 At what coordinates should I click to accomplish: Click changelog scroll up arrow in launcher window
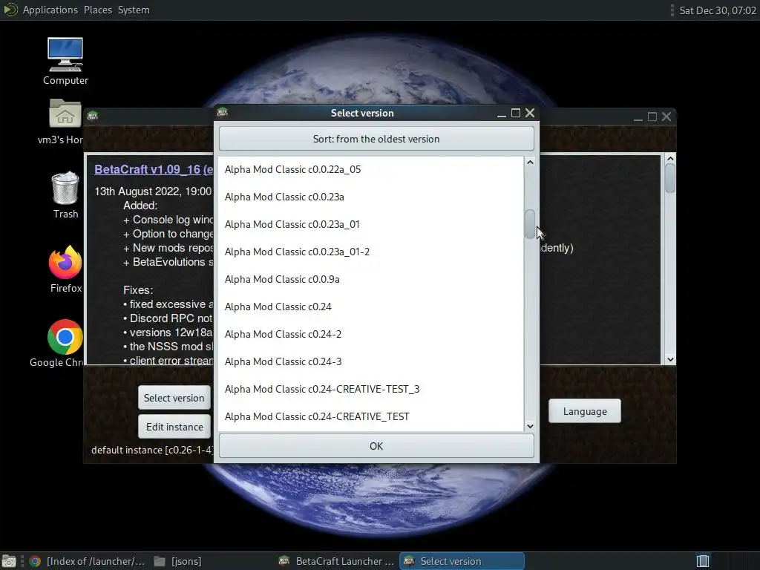coord(670,159)
